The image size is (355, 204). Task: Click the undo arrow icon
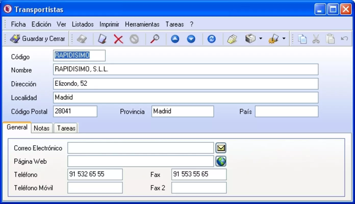(344, 39)
